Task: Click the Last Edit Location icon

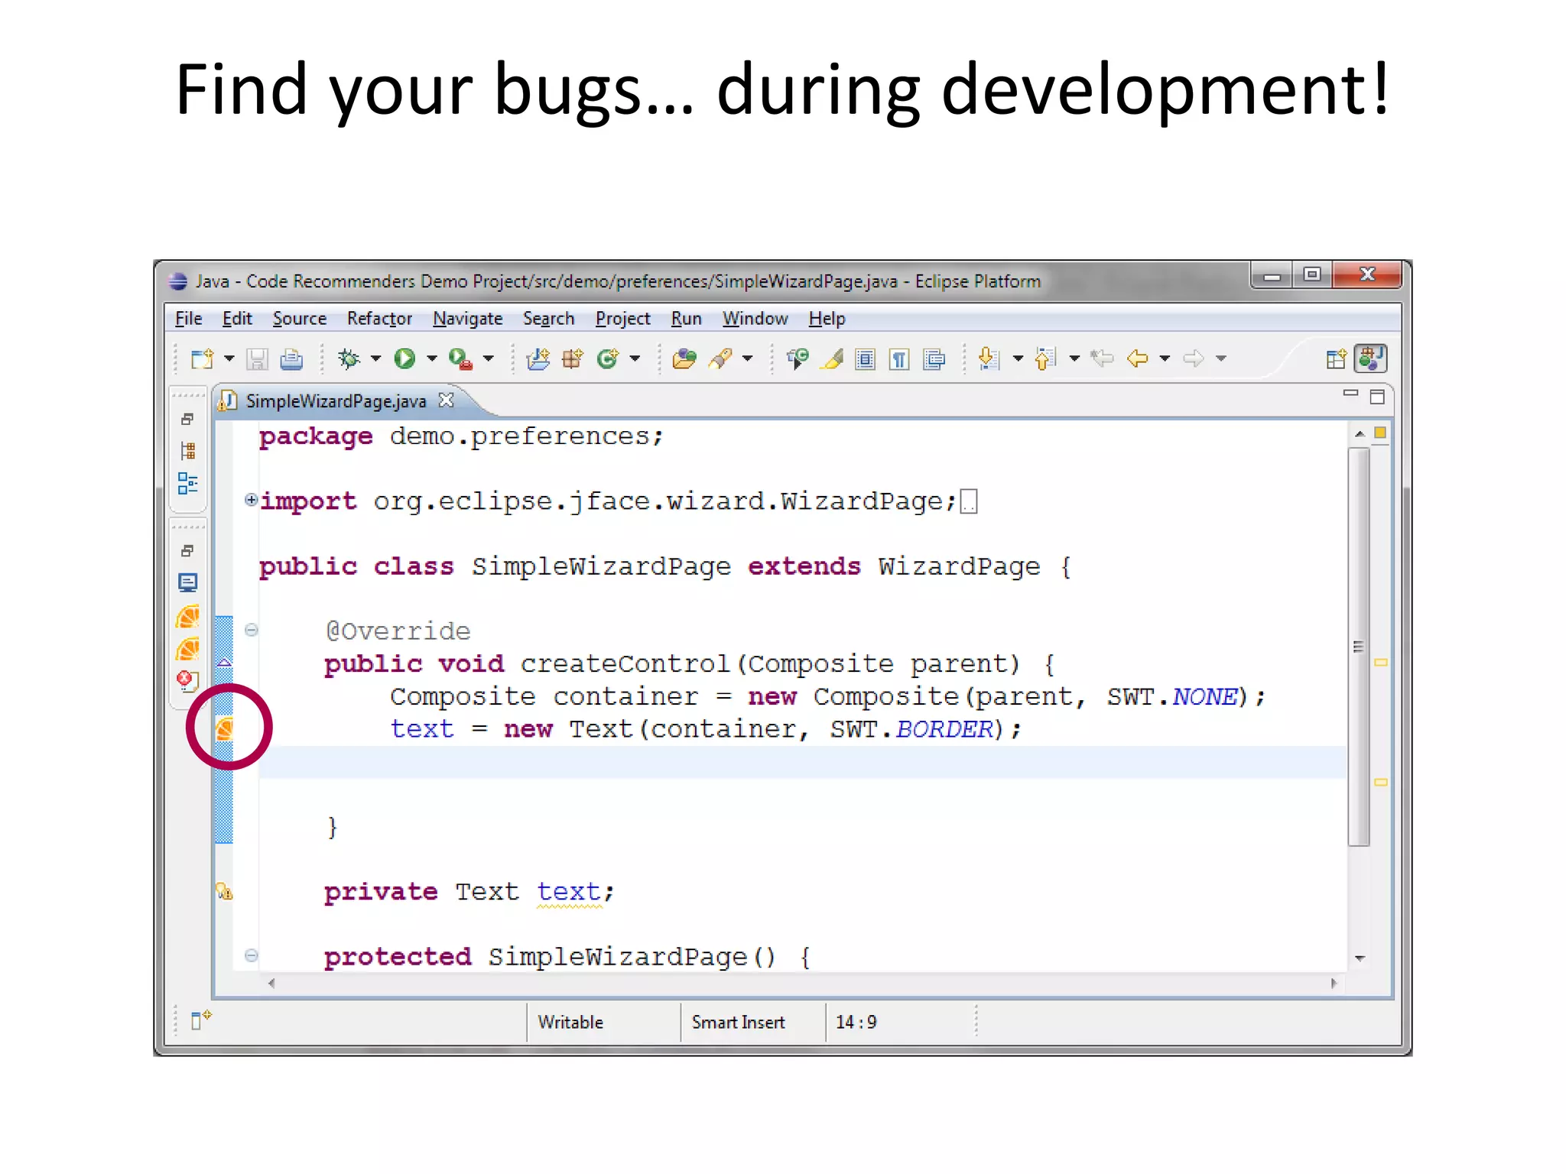Action: point(1102,358)
